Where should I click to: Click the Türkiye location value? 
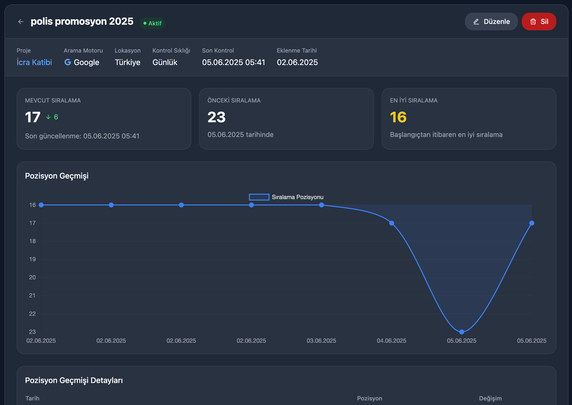[128, 62]
